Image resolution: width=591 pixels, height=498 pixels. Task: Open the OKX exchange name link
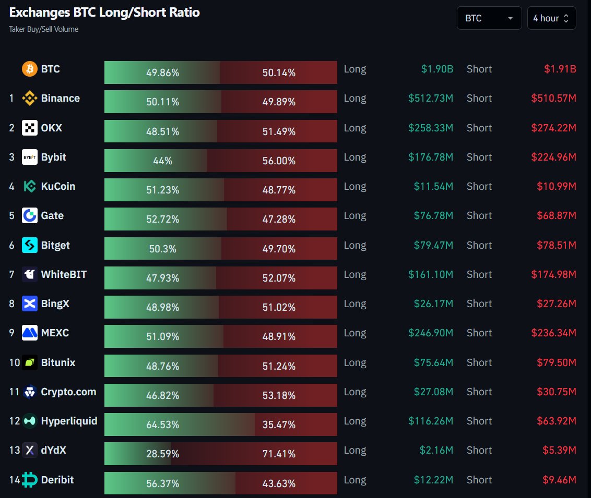tap(51, 128)
